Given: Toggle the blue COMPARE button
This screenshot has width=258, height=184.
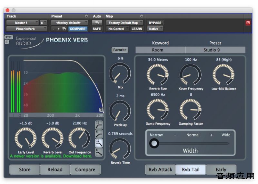Looking at the screenshot, I should coord(77,29).
